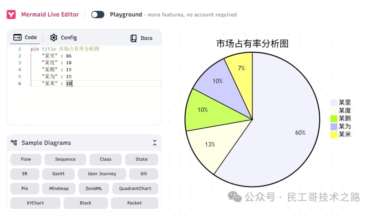Viewport: 372px width, 212px height.
Task: Click the yellow 某米 legend swatch
Action: (334, 135)
